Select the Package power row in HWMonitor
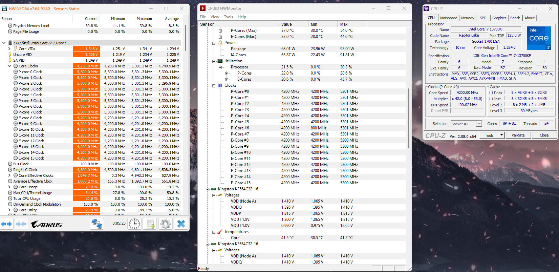The image size is (559, 272). pos(302,49)
